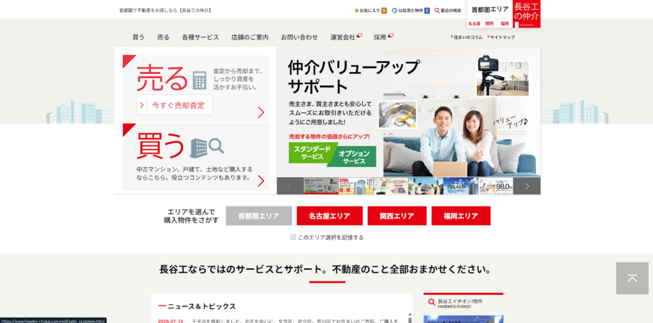The width and height of the screenshot is (653, 323).
Task: Click the back-to-top arrow button
Action: (632, 278)
